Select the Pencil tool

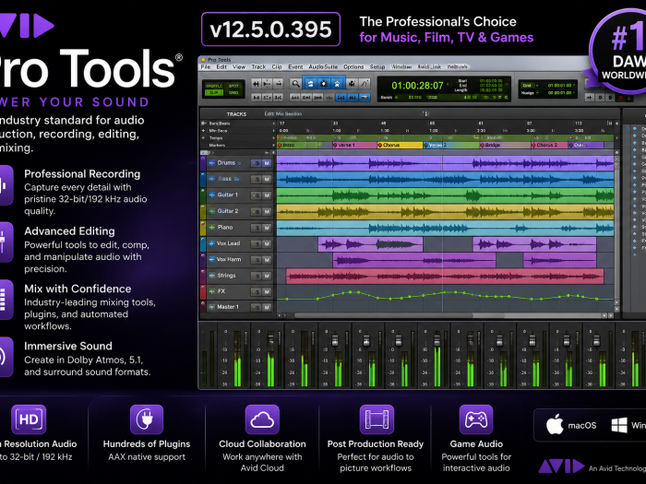tap(365, 84)
